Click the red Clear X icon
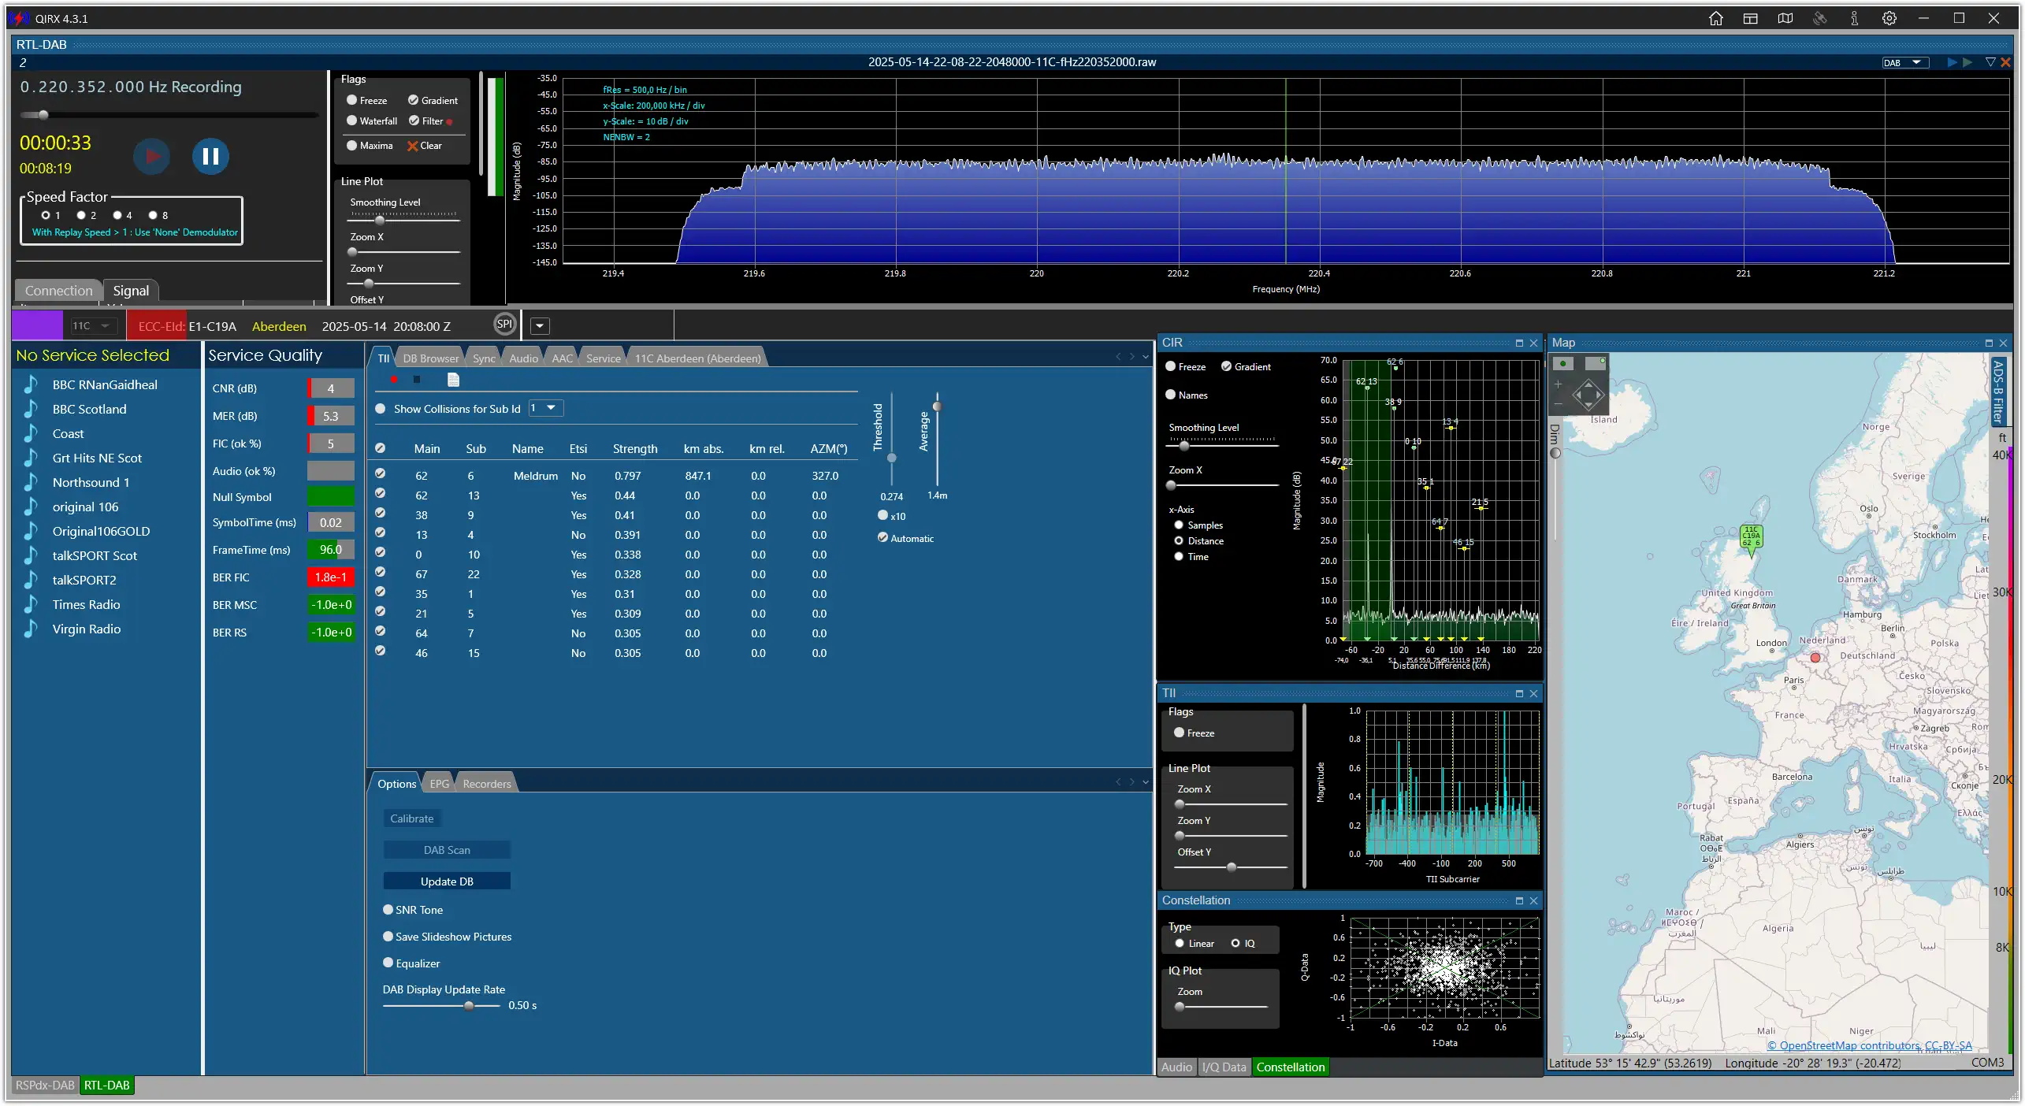Viewport: 2025px width, 1106px height. (412, 146)
